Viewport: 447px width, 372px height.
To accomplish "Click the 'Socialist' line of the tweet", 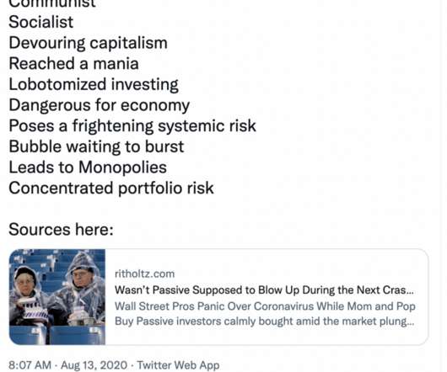I will pos(41,22).
